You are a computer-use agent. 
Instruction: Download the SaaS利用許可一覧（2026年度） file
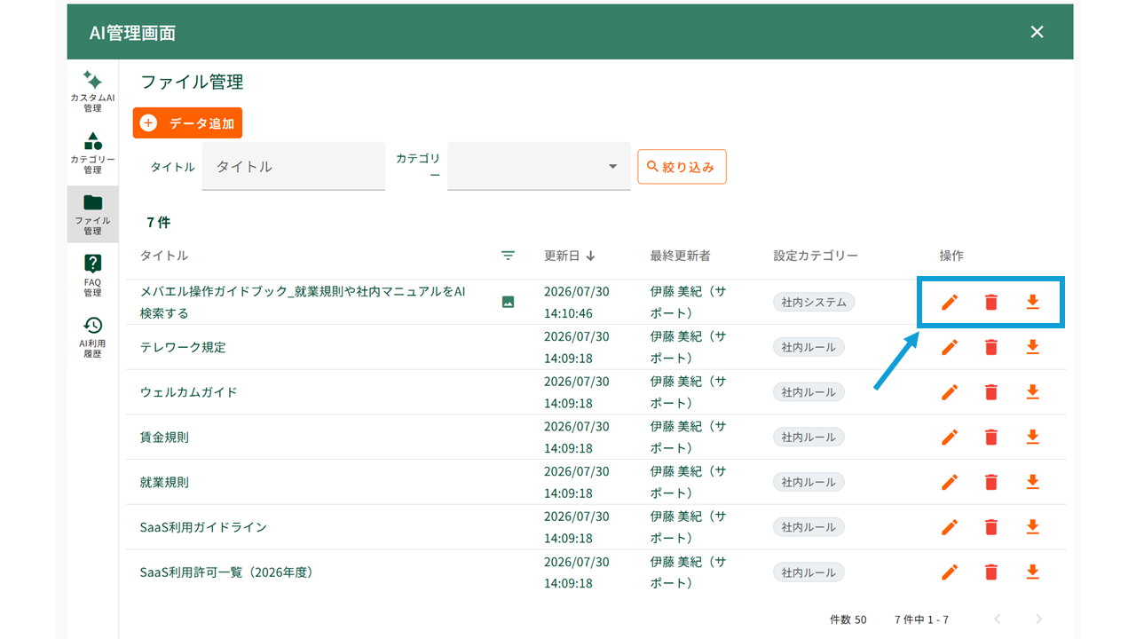click(x=1032, y=572)
